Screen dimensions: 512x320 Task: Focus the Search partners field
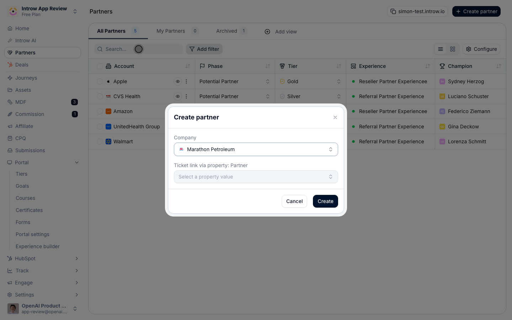(x=139, y=49)
